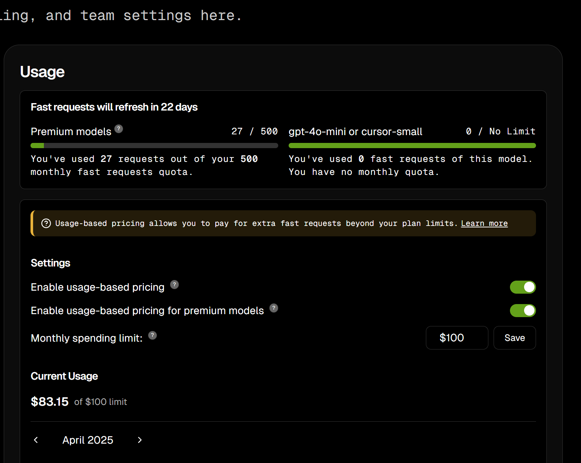Click the $100 spending limit field

456,338
